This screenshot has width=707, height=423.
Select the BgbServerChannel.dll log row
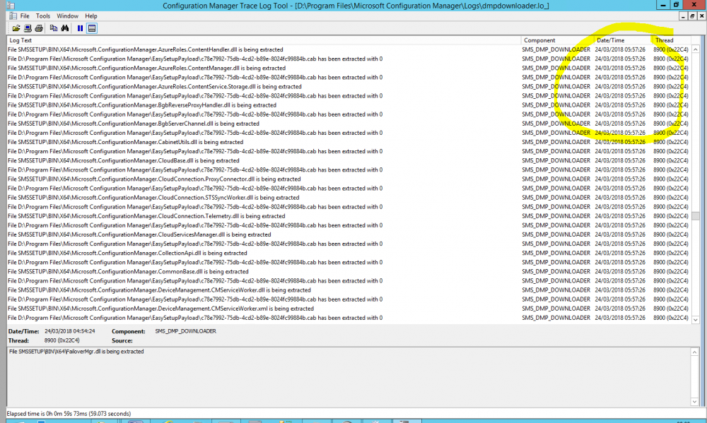348,124
